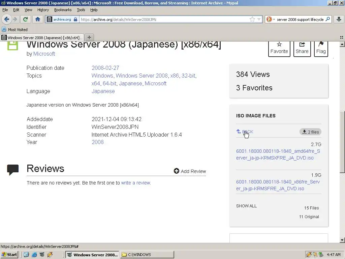Favorite this item with the star button
345x259 pixels.
[279, 49]
